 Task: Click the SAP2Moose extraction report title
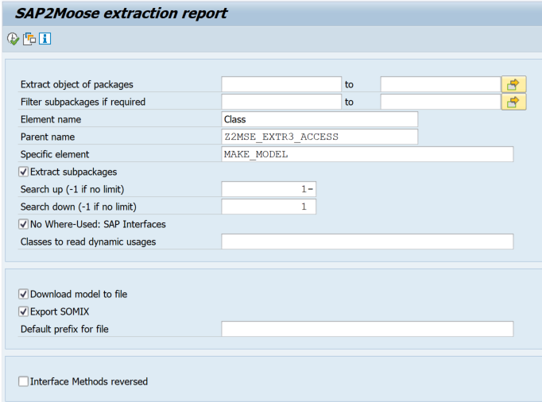tap(122, 14)
